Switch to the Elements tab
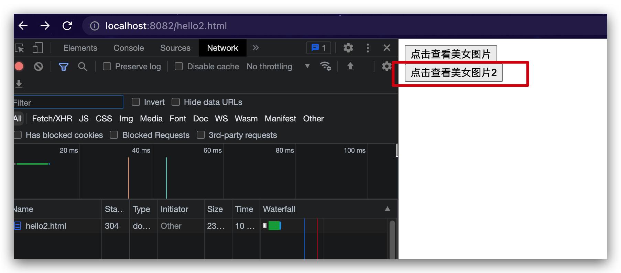The height and width of the screenshot is (273, 621). (80, 48)
